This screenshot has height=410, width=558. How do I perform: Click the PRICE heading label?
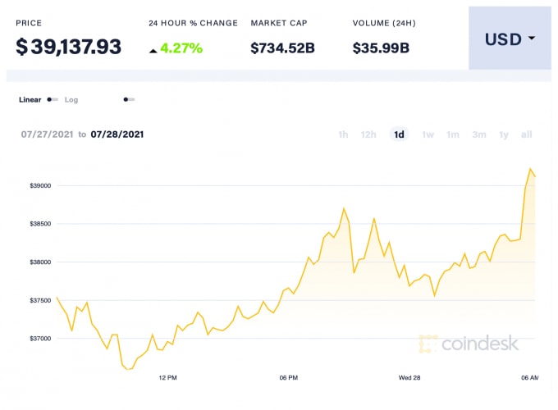pyautogui.click(x=29, y=23)
